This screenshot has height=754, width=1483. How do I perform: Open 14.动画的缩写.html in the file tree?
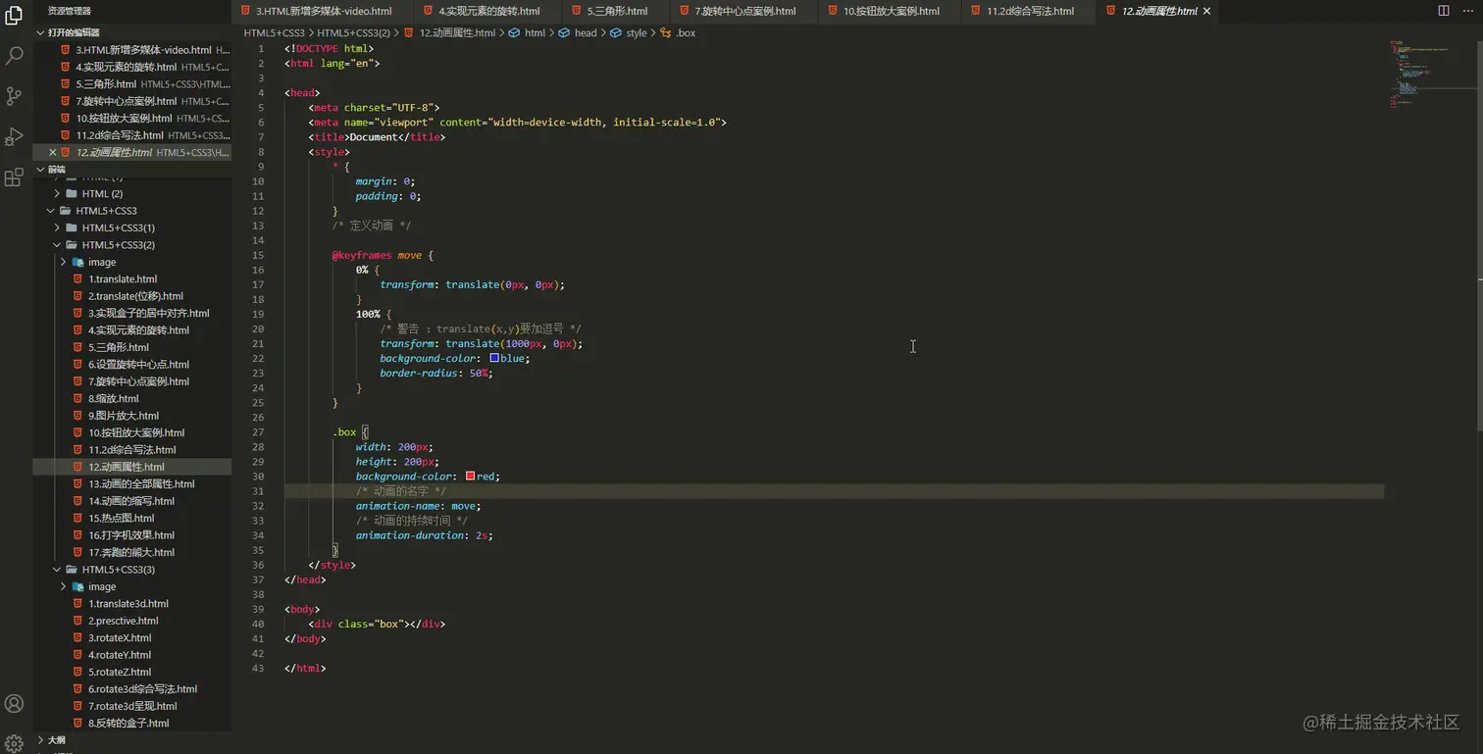(x=131, y=501)
